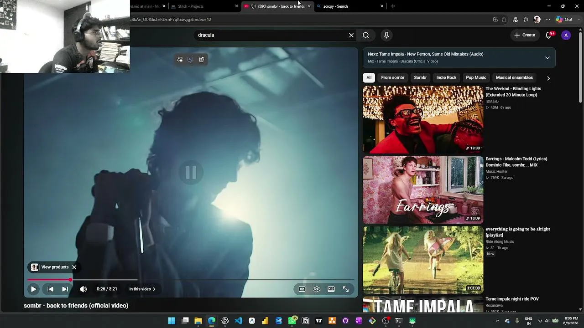The height and width of the screenshot is (328, 584).
Task: Open split screen from the address bar
Action: pyautogui.click(x=495, y=20)
